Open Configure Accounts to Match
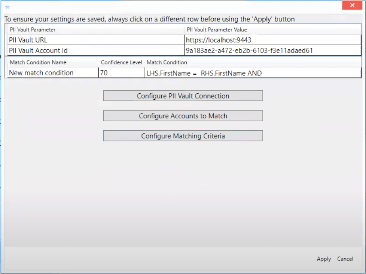This screenshot has width=366, height=274. tap(183, 116)
